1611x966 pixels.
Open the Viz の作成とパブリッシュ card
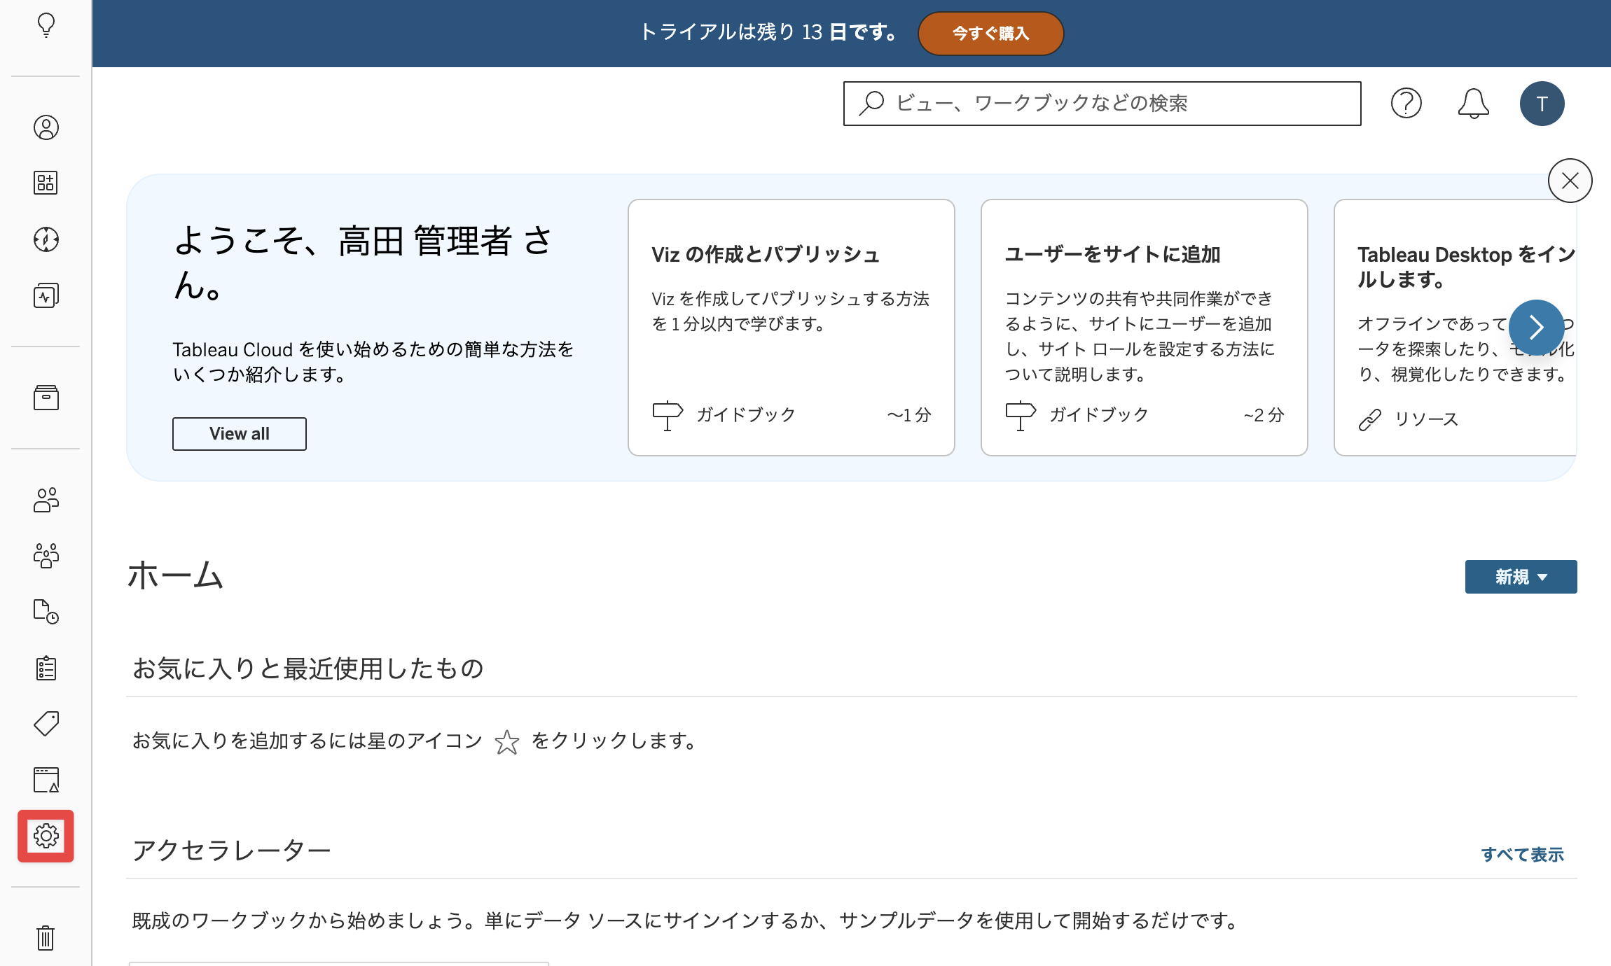tap(791, 328)
